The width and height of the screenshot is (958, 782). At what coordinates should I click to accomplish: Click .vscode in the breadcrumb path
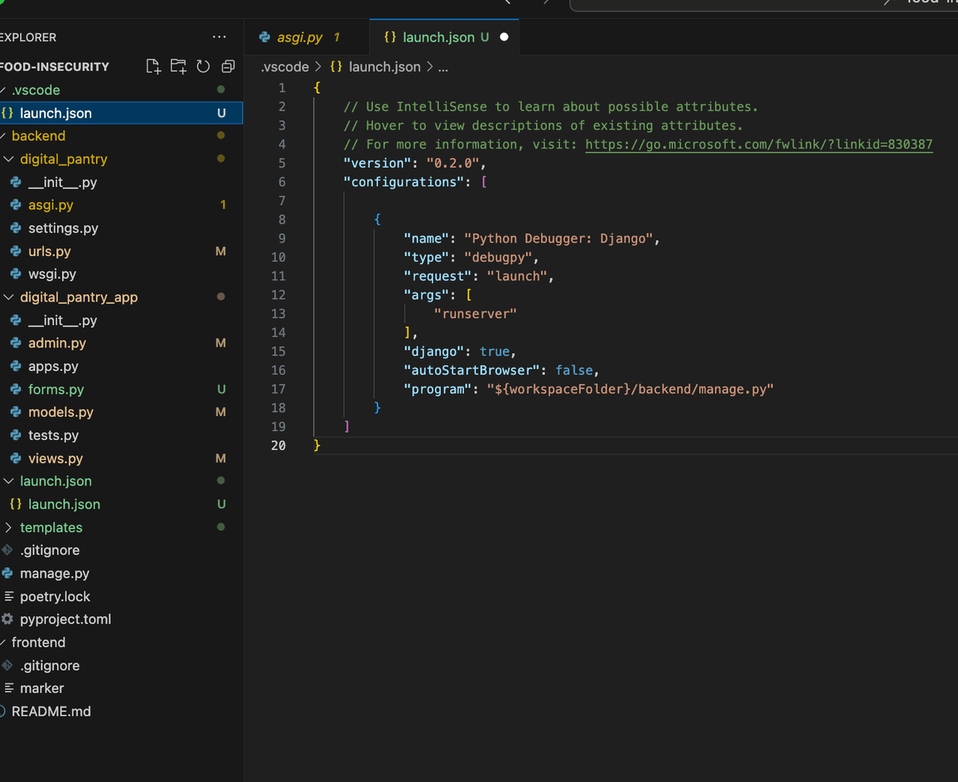coord(285,67)
